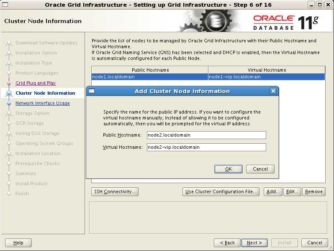
Task: Confirm with the OK button in dialog
Action: pyautogui.click(x=229, y=169)
